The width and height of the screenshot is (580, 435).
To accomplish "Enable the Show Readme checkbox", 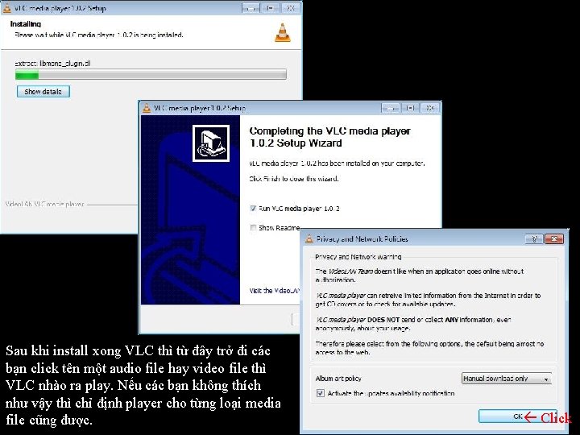I will (253, 227).
